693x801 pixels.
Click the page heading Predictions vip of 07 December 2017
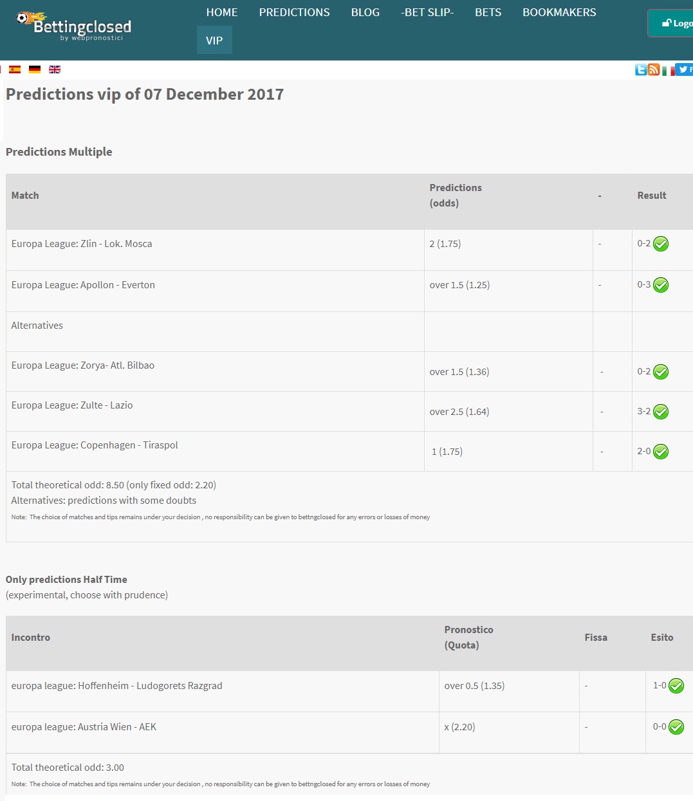pyautogui.click(x=145, y=94)
